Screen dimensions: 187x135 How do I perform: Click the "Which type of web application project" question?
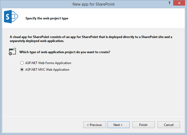tap(65, 52)
